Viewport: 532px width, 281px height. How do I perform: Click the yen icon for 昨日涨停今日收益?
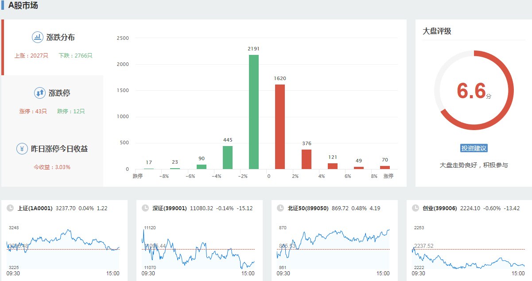coord(22,149)
